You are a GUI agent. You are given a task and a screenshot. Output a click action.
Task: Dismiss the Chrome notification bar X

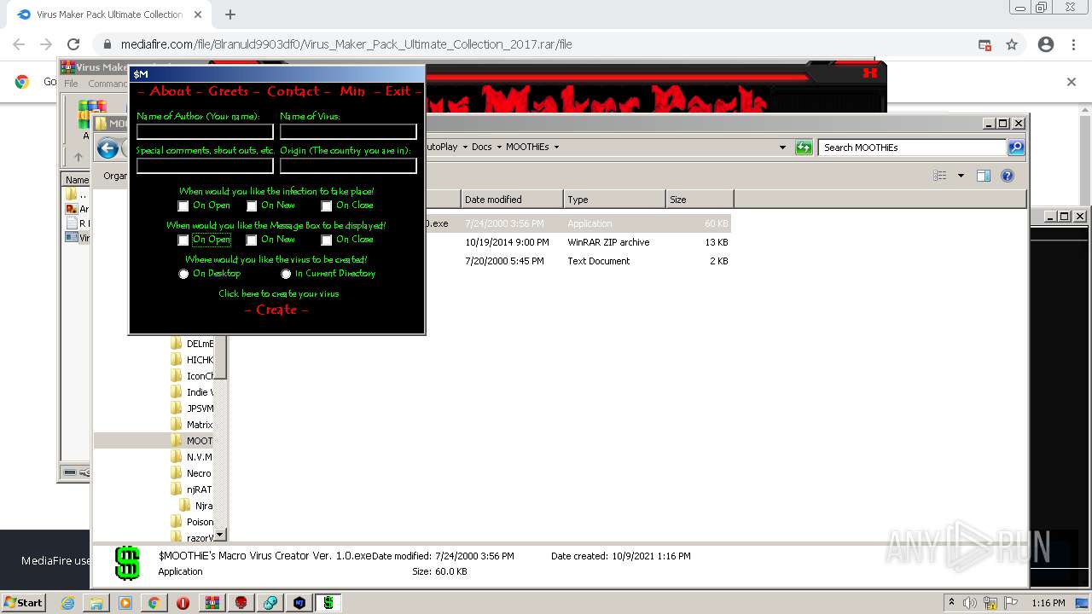[1072, 82]
